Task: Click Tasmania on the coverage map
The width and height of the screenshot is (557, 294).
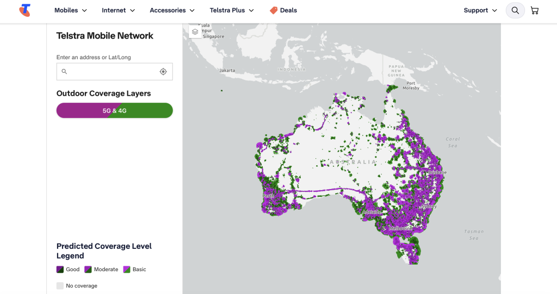Action: (x=409, y=251)
